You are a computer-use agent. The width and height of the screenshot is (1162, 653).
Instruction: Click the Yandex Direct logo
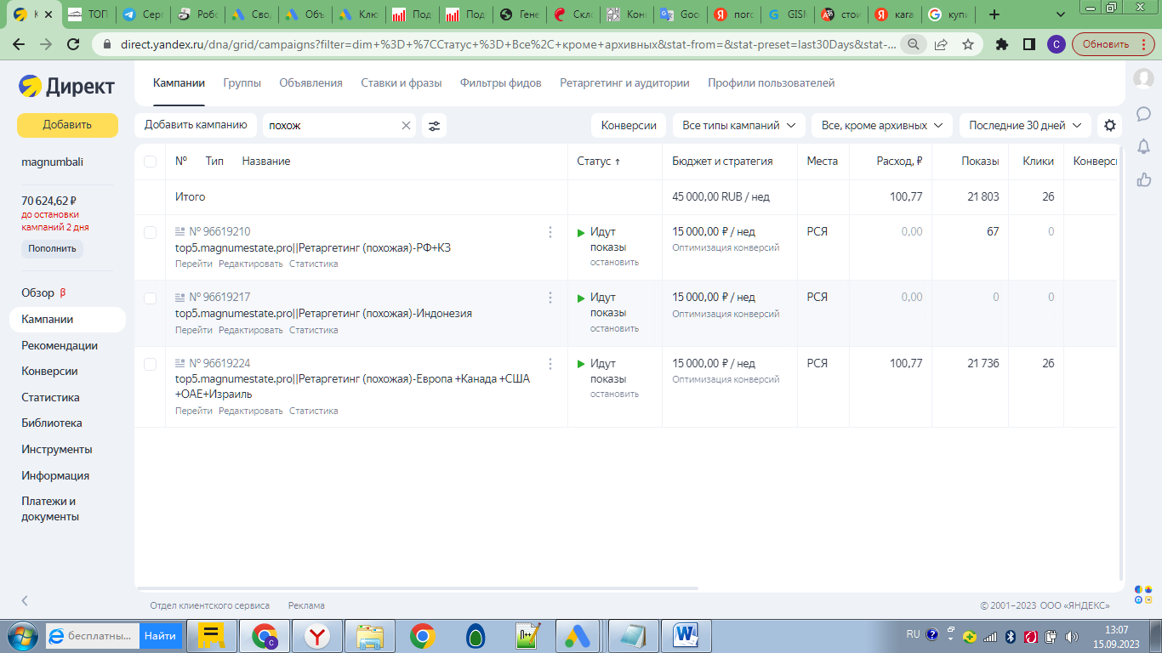66,85
